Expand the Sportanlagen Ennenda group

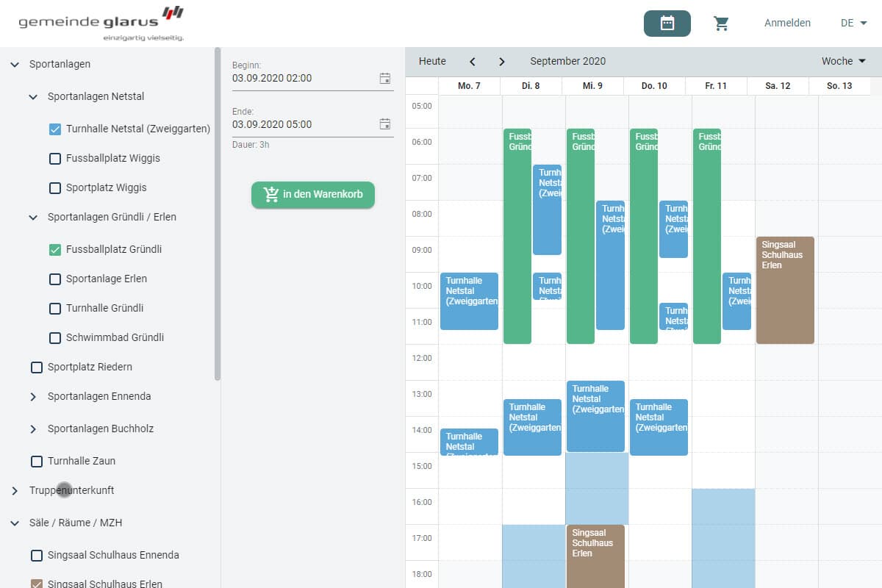point(33,397)
